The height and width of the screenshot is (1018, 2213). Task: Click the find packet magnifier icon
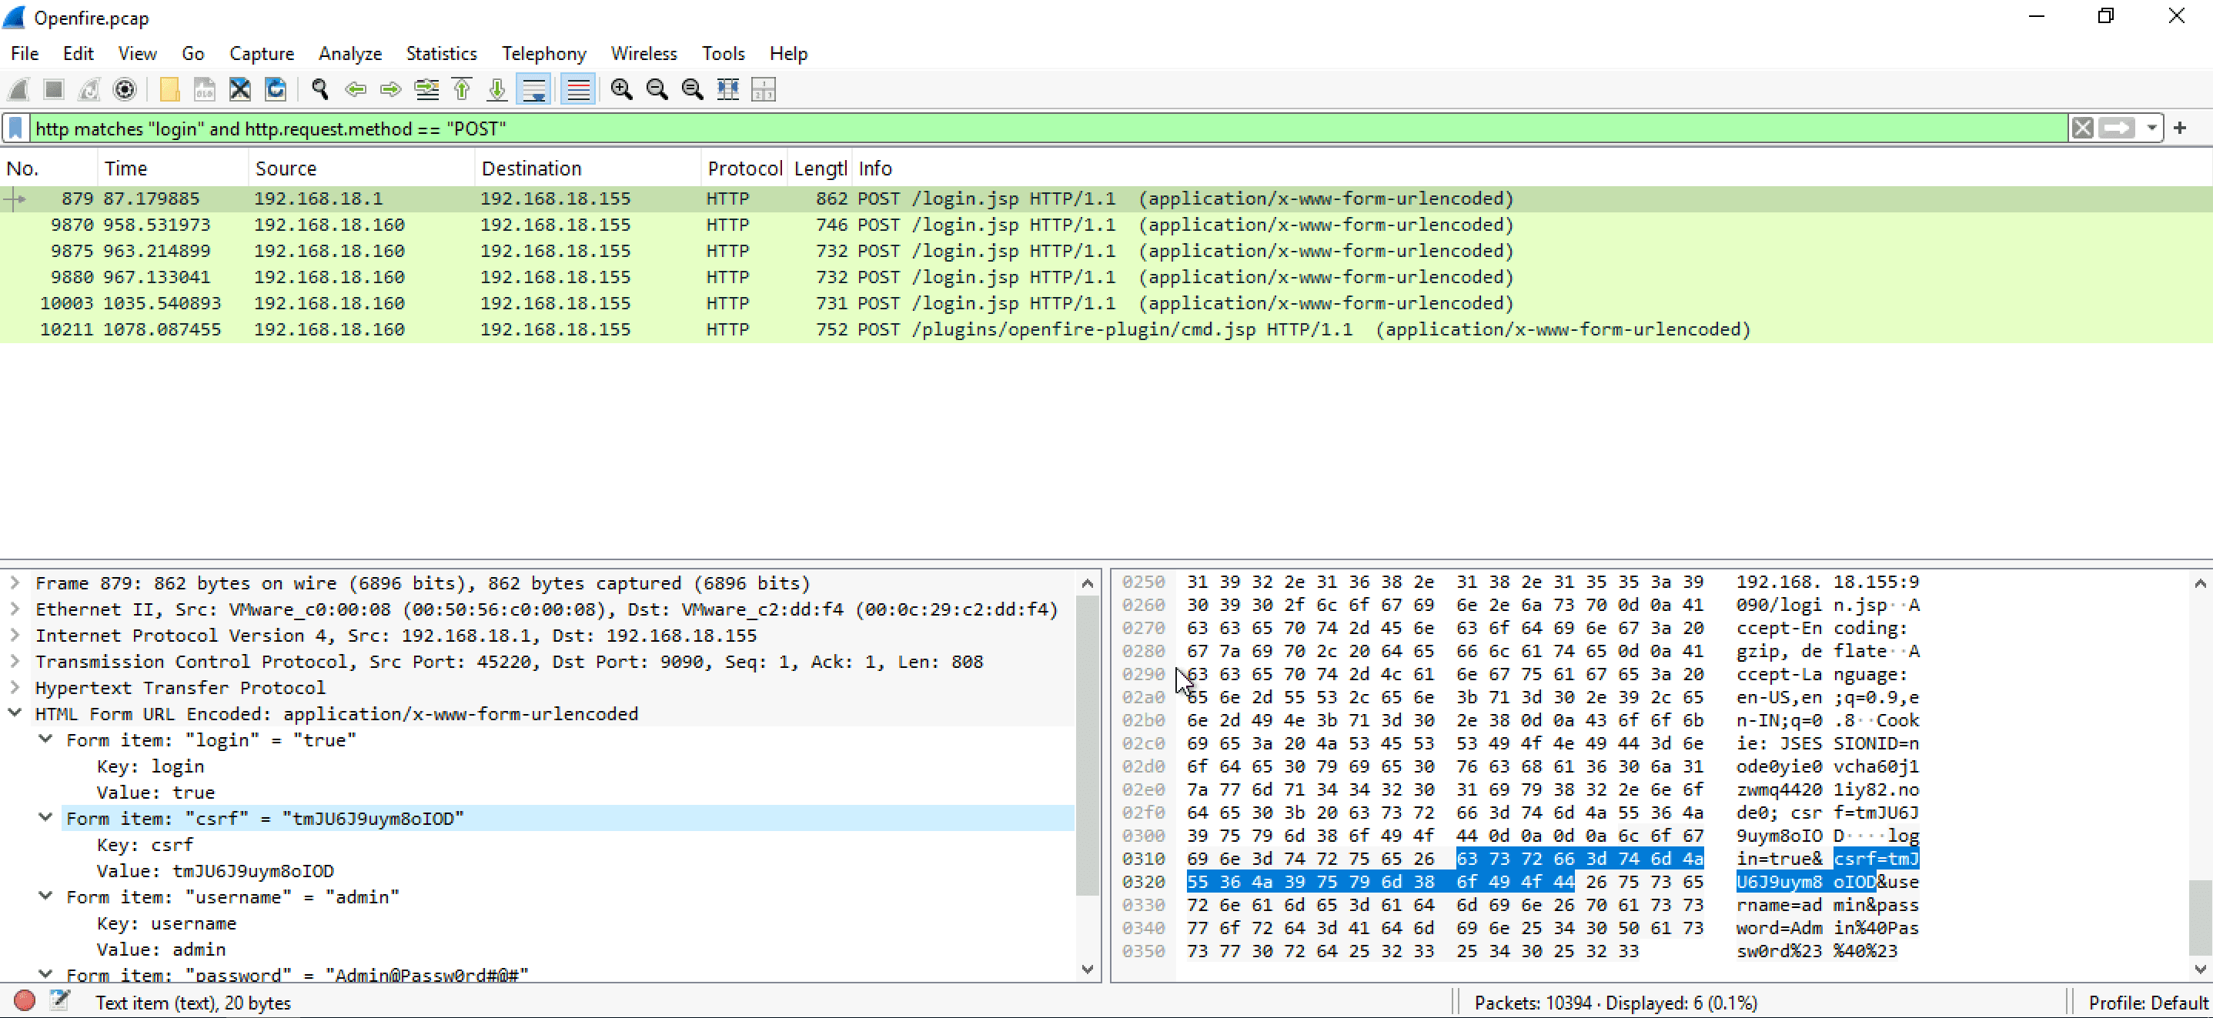pyautogui.click(x=319, y=89)
